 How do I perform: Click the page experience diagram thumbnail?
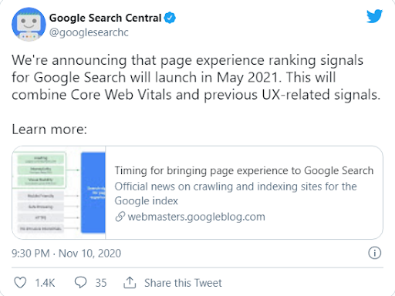click(x=59, y=193)
